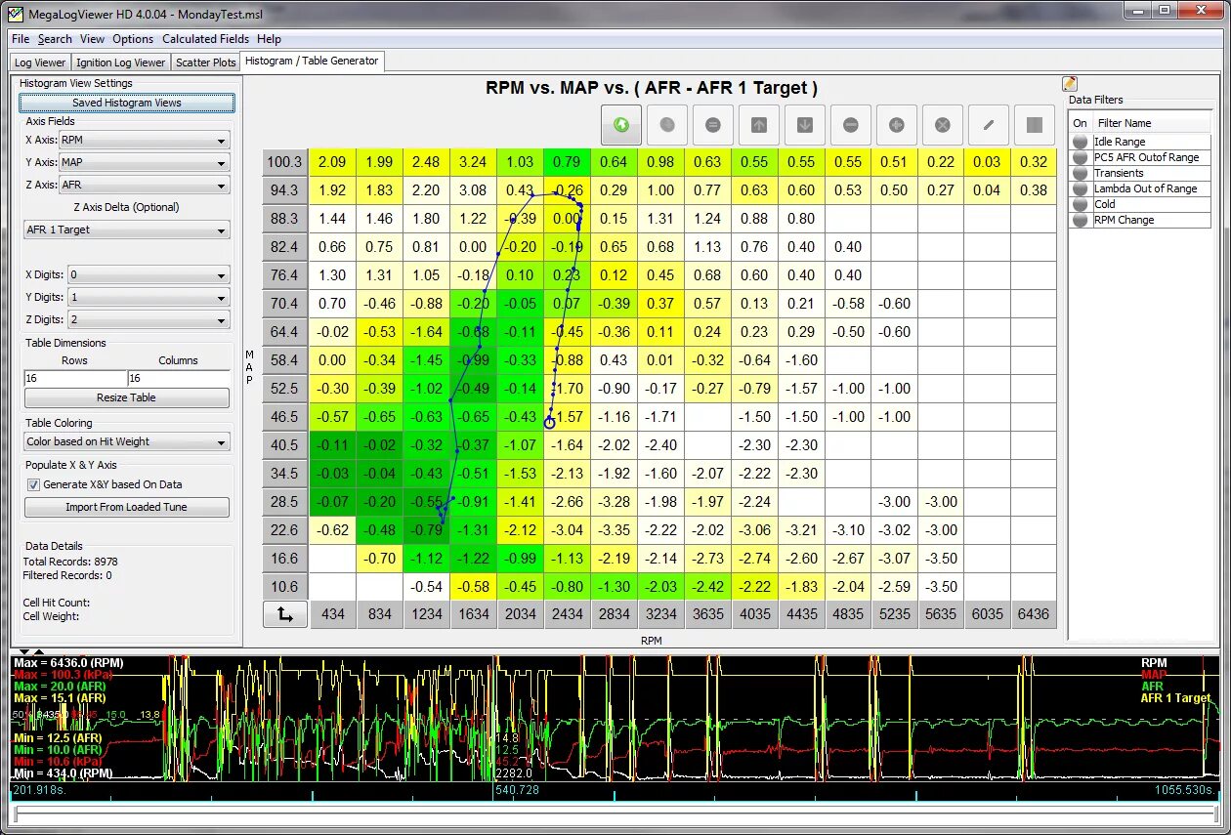
Task: Toggle the Transients data filter
Action: pos(1081,173)
